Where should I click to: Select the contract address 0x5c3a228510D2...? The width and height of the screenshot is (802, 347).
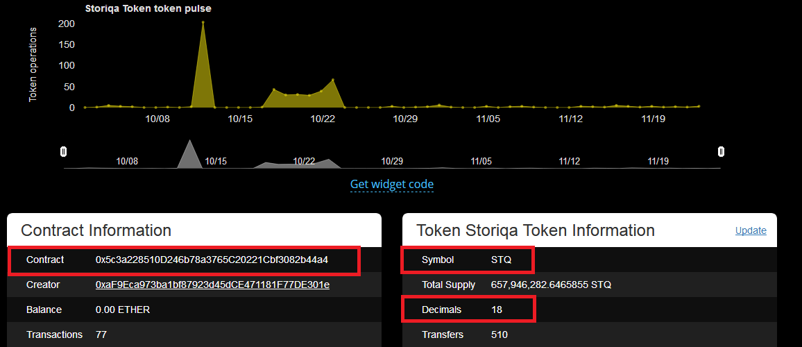tap(212, 260)
